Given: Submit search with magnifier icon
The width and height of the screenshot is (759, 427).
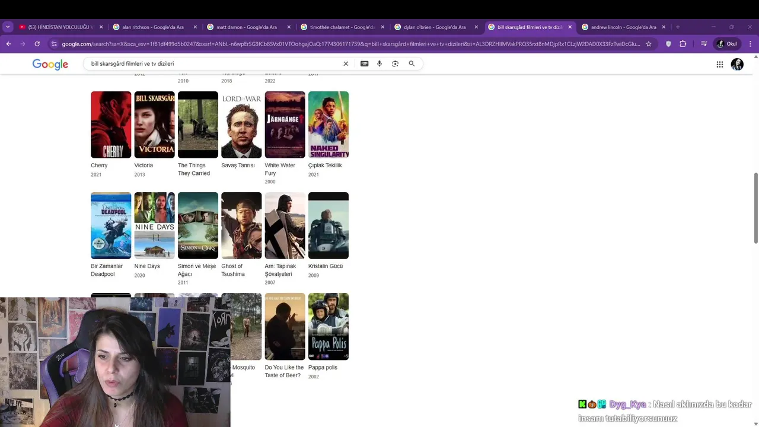Looking at the screenshot, I should click(412, 63).
